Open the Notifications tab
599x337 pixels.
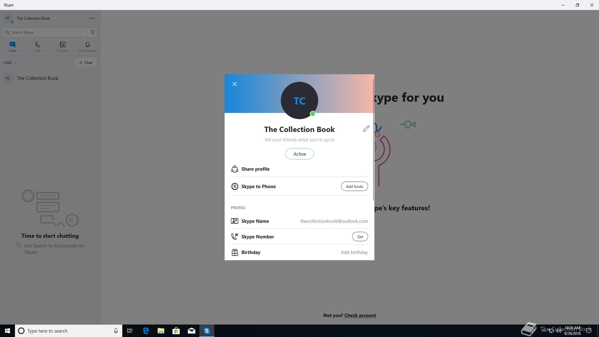click(88, 47)
